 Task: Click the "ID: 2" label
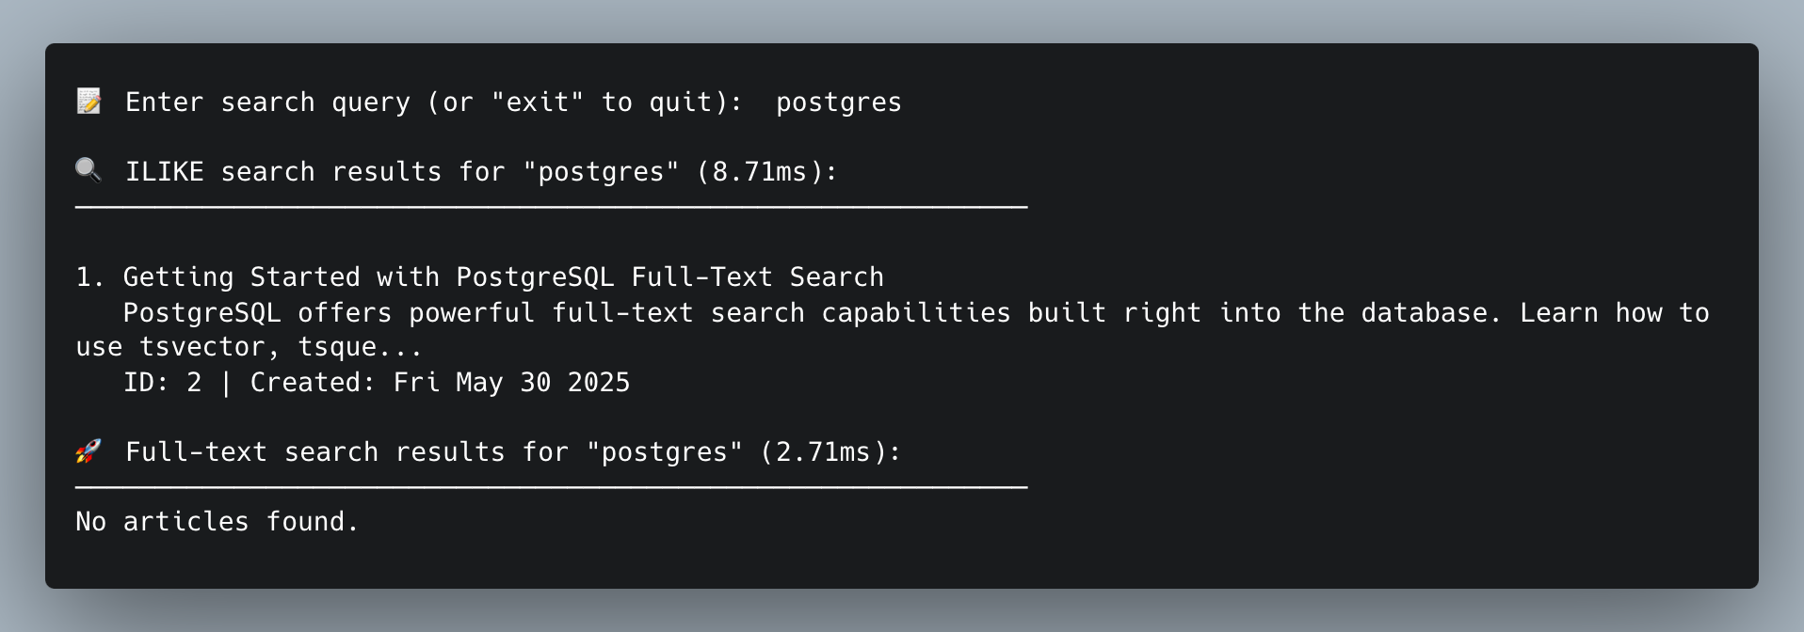point(162,383)
